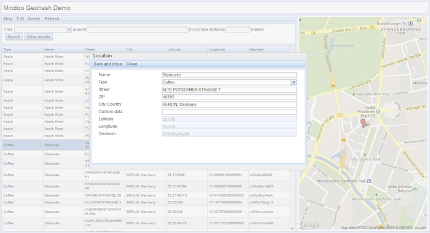Click New in the toolbar
This screenshot has width=430, height=233.
point(8,18)
